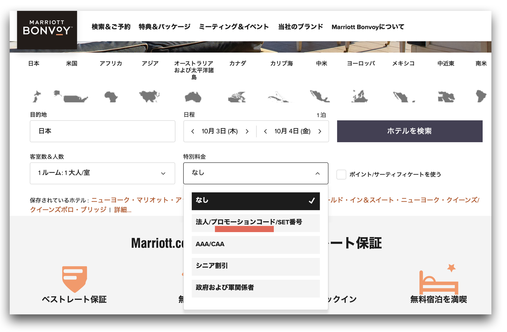
Task: Click the 10月 3日 (木) check-in date
Action: click(220, 131)
